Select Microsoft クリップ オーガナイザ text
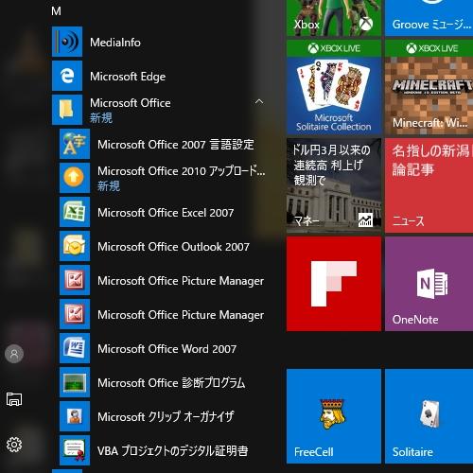This screenshot has height=473, width=473. click(166, 417)
